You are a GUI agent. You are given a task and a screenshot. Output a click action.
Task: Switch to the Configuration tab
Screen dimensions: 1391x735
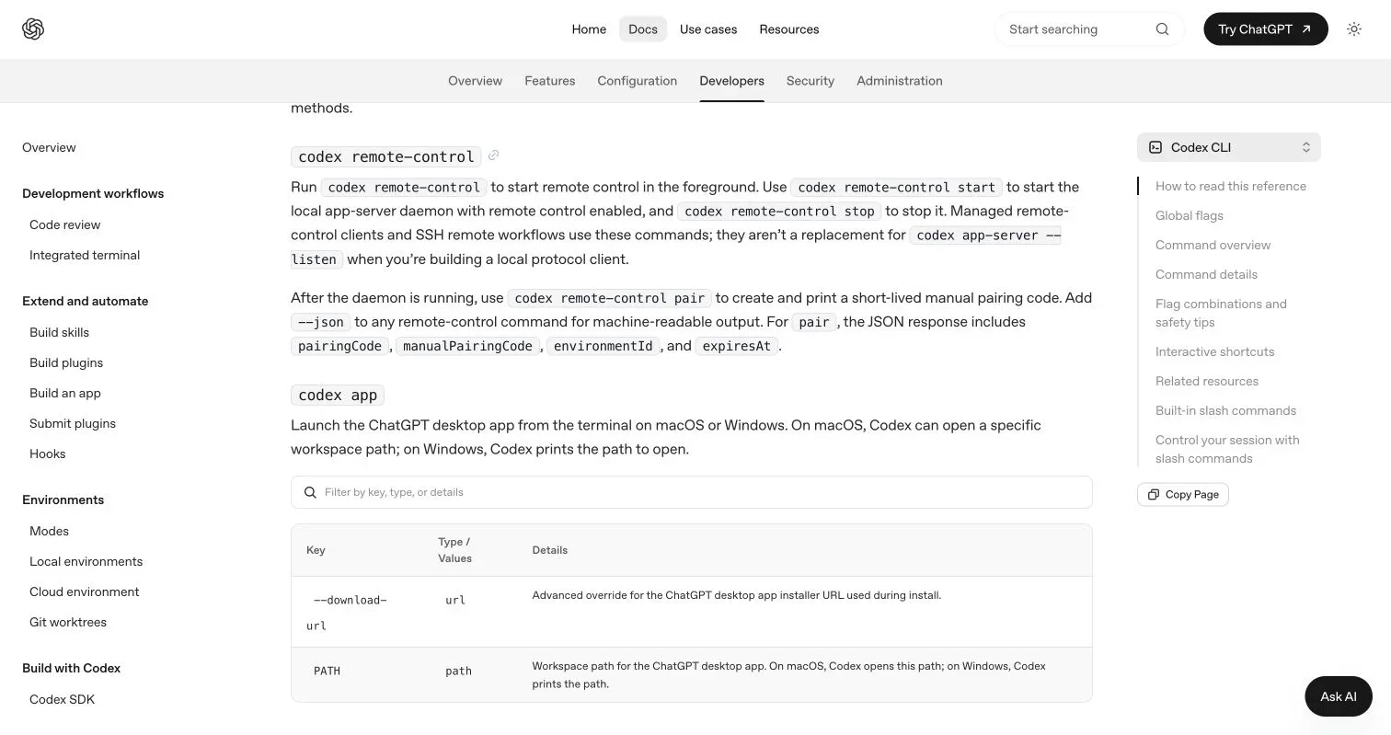coord(638,81)
